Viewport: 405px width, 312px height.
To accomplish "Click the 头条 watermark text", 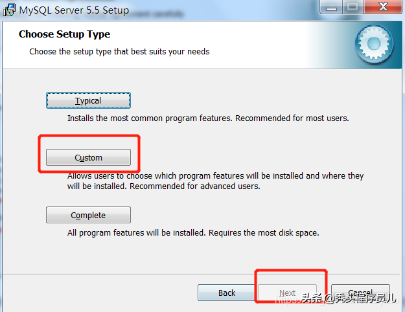I will 311,298.
